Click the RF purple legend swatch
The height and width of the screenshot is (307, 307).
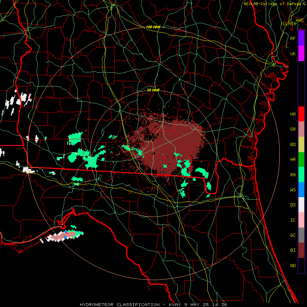tap(301, 38)
